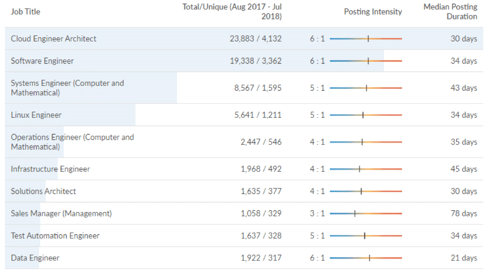Viewport: 487px width, 271px height.
Task: Click the 2,447 / 546 postings value
Action: 261,142
